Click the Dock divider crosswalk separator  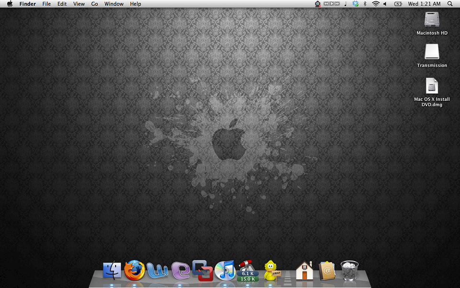click(x=288, y=278)
